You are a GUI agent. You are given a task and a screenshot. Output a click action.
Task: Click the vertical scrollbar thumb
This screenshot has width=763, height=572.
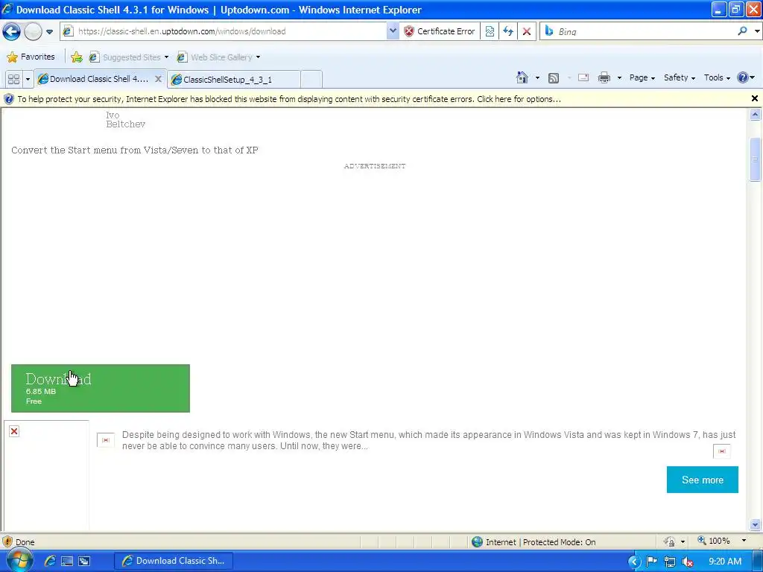point(755,159)
